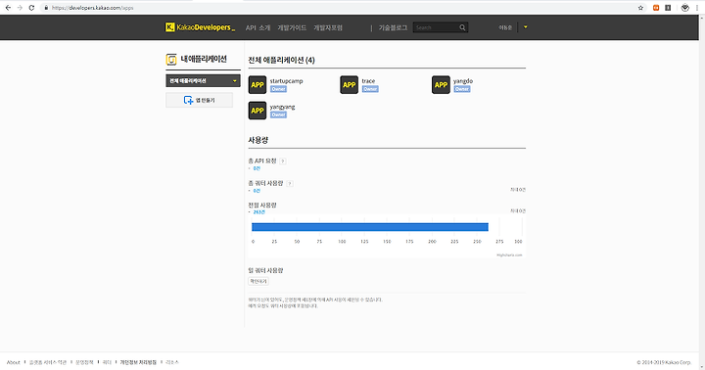Click the 내 애플리케이션 sidebar icon
This screenshot has height=370, width=705.
pos(171,60)
